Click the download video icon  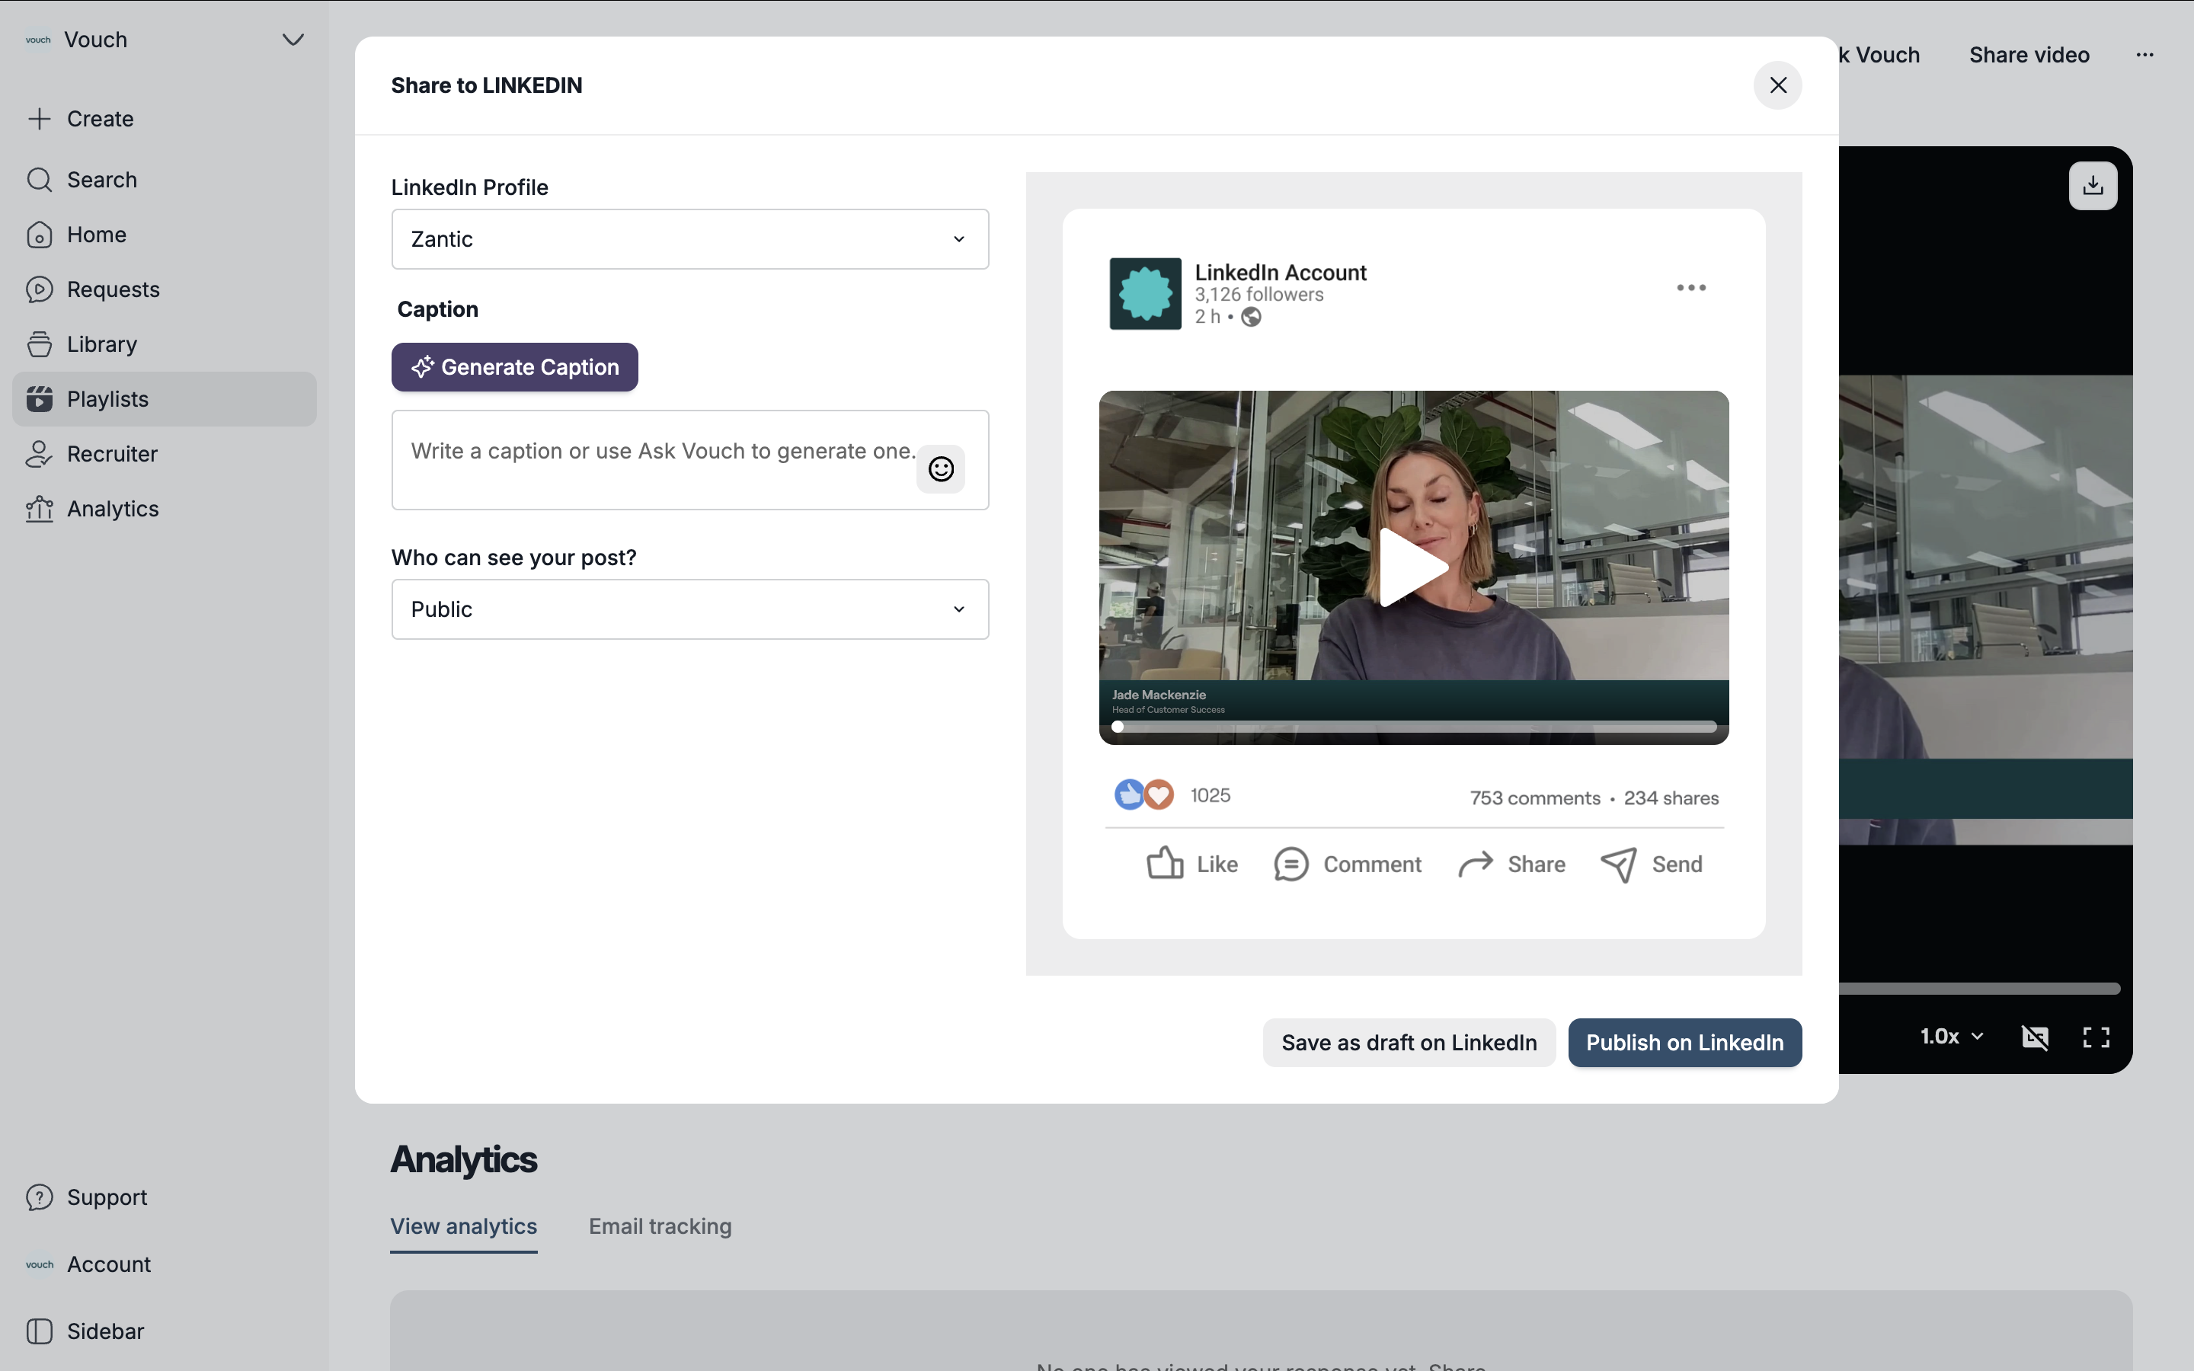(2093, 186)
